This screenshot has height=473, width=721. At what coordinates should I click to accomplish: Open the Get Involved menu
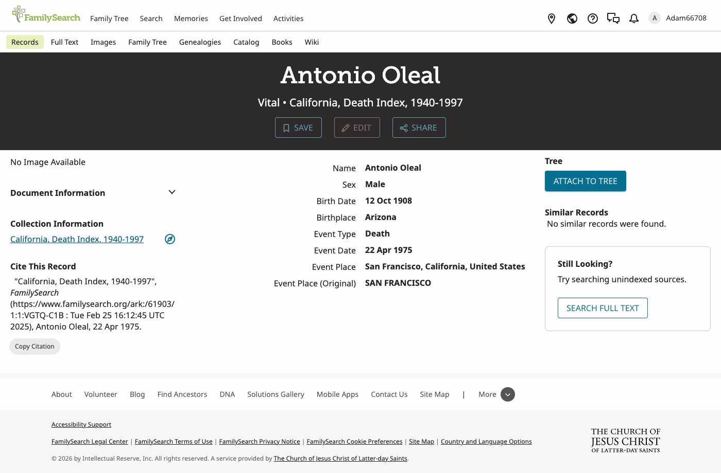[x=241, y=19]
